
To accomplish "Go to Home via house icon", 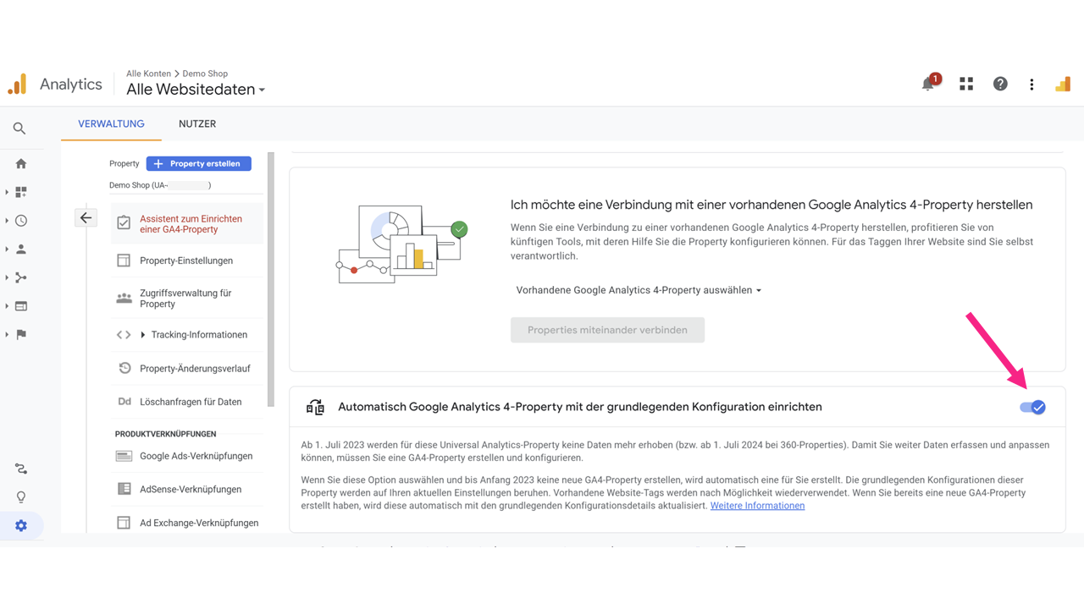I will (21, 164).
